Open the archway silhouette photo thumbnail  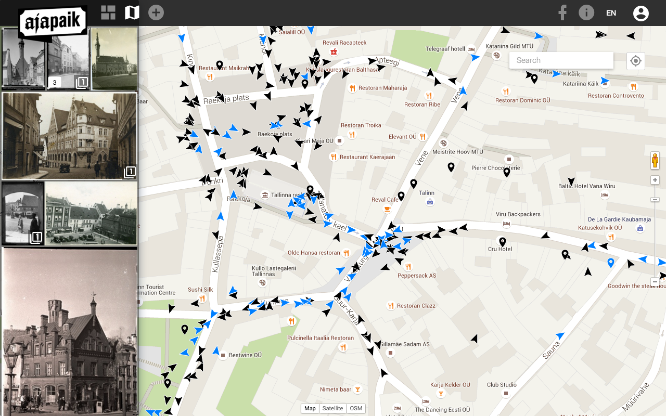[23, 213]
